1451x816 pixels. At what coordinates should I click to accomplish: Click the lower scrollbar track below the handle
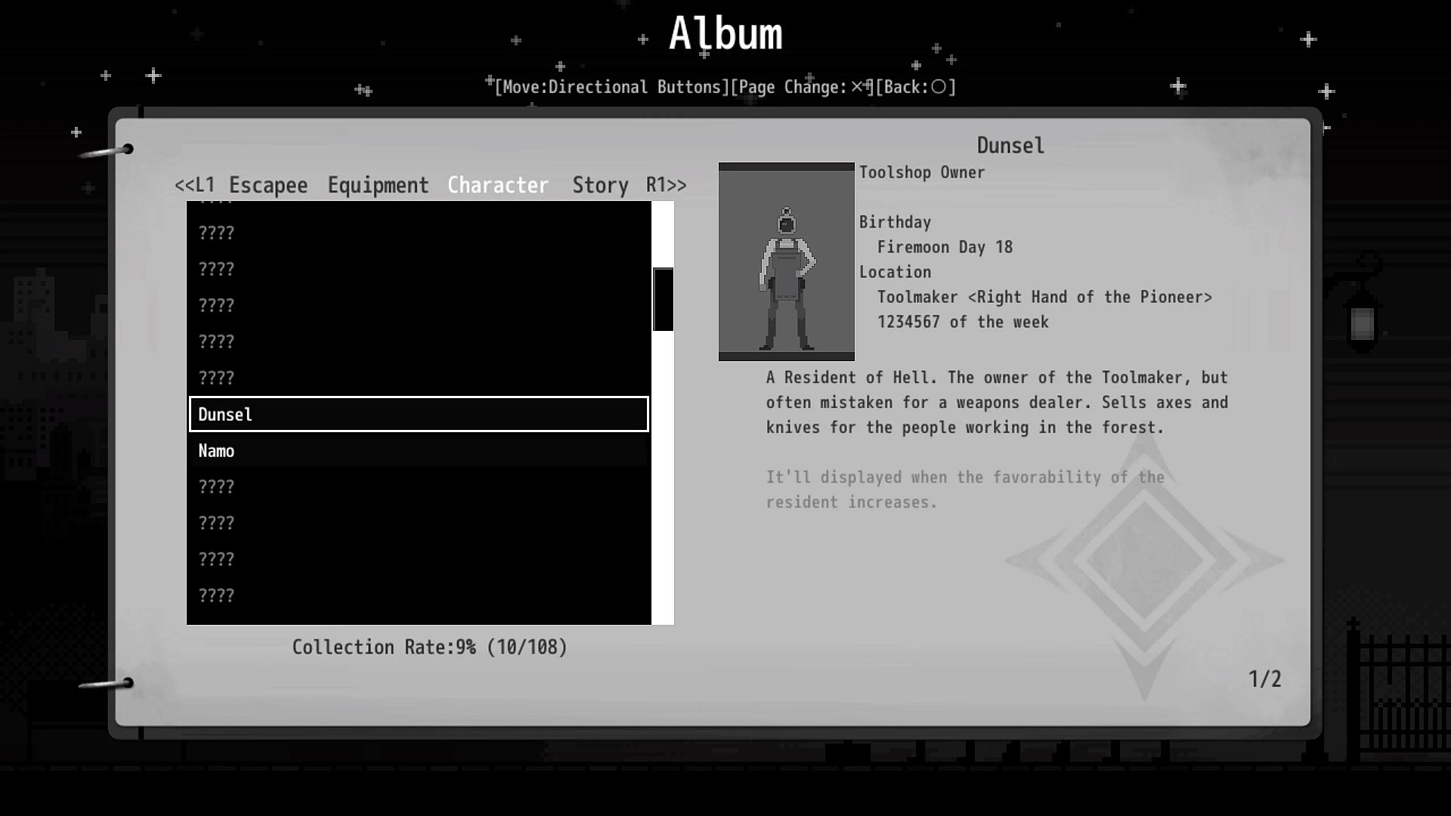[663, 476]
